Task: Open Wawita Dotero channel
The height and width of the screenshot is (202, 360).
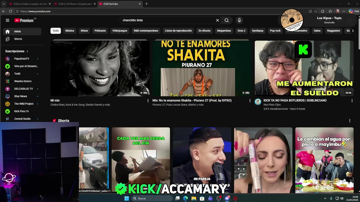Action: coord(21,81)
